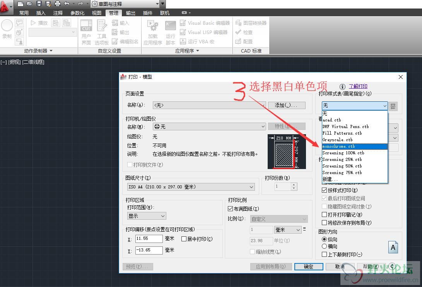
Task: Open the page setup 名称 dropdown
Action: pyautogui.click(x=209, y=105)
